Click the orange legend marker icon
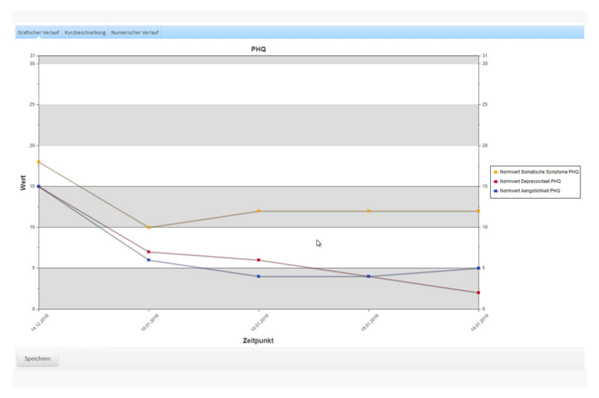This screenshot has height=398, width=599. click(x=495, y=172)
